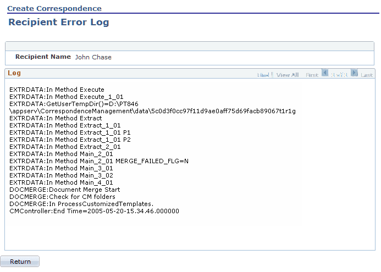Viewport: 381px width, 272px height.
Task: Select line 'EXTRDATA:In Method Execute_1_01'
Action: click(67, 97)
